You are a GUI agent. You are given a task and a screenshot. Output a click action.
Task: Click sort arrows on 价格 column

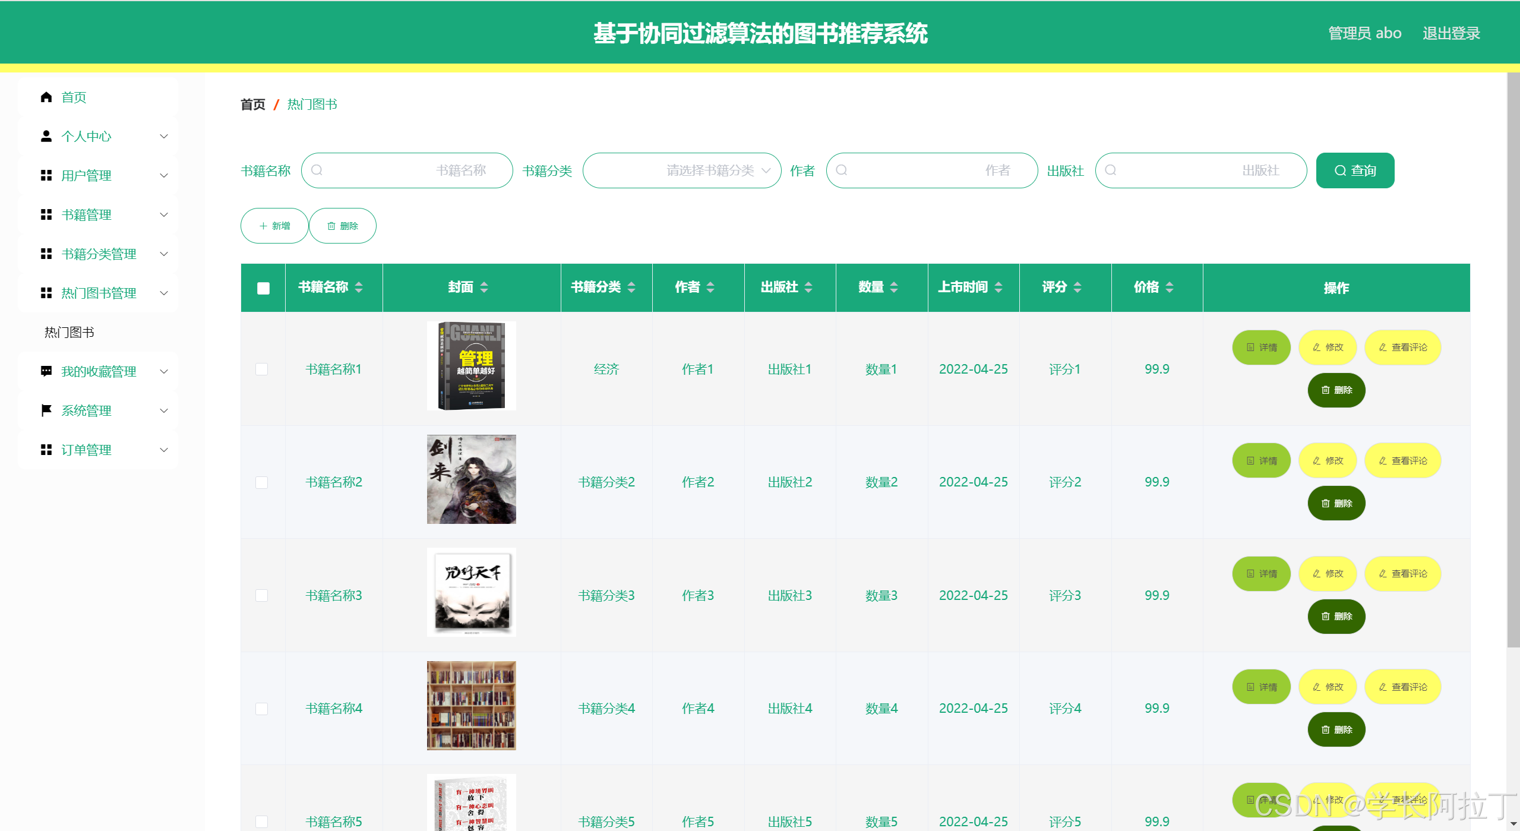(1170, 287)
